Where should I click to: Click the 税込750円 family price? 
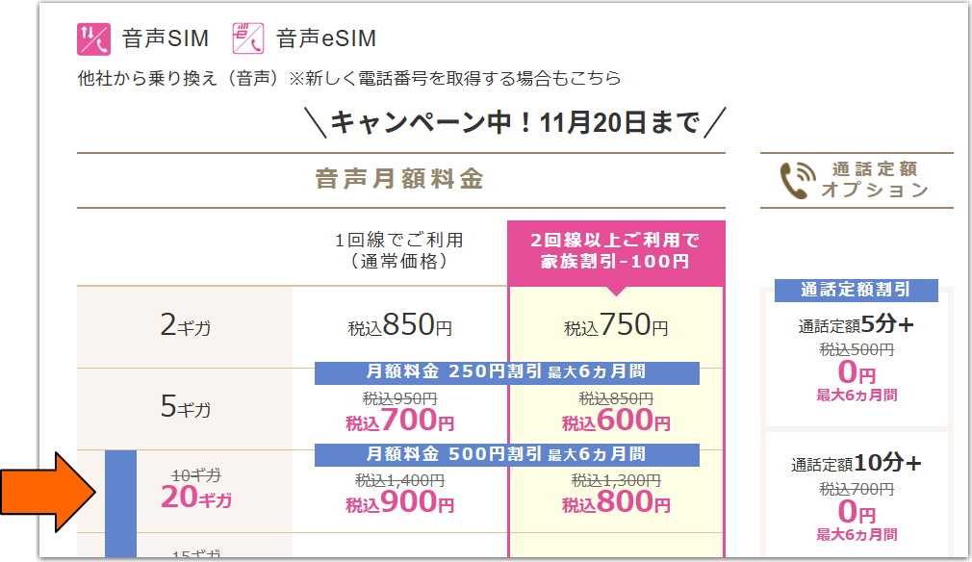pyautogui.click(x=616, y=325)
